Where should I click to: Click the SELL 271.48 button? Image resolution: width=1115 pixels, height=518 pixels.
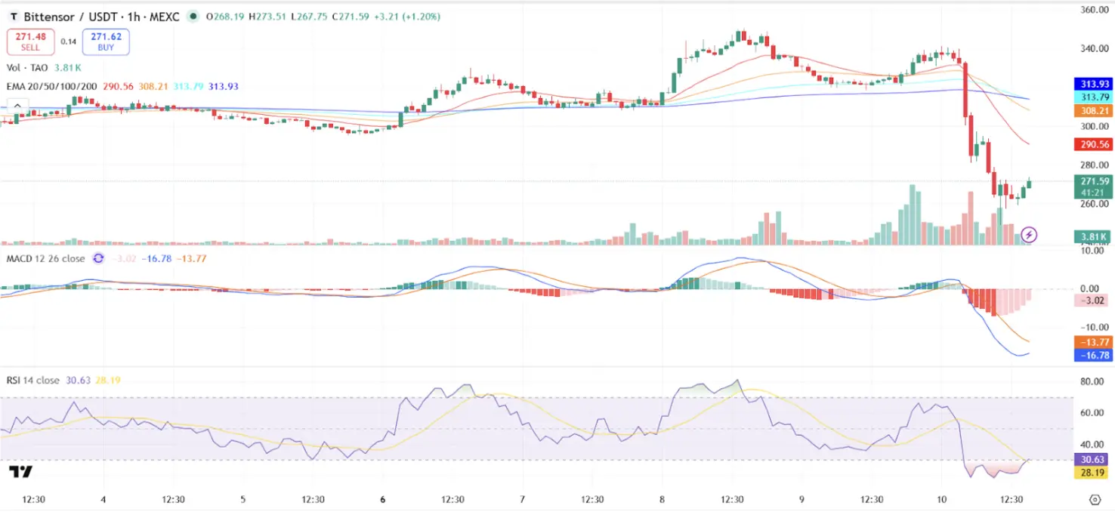click(31, 42)
